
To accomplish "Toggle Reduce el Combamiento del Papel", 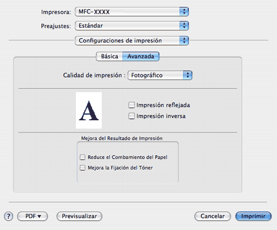I will click(x=83, y=157).
